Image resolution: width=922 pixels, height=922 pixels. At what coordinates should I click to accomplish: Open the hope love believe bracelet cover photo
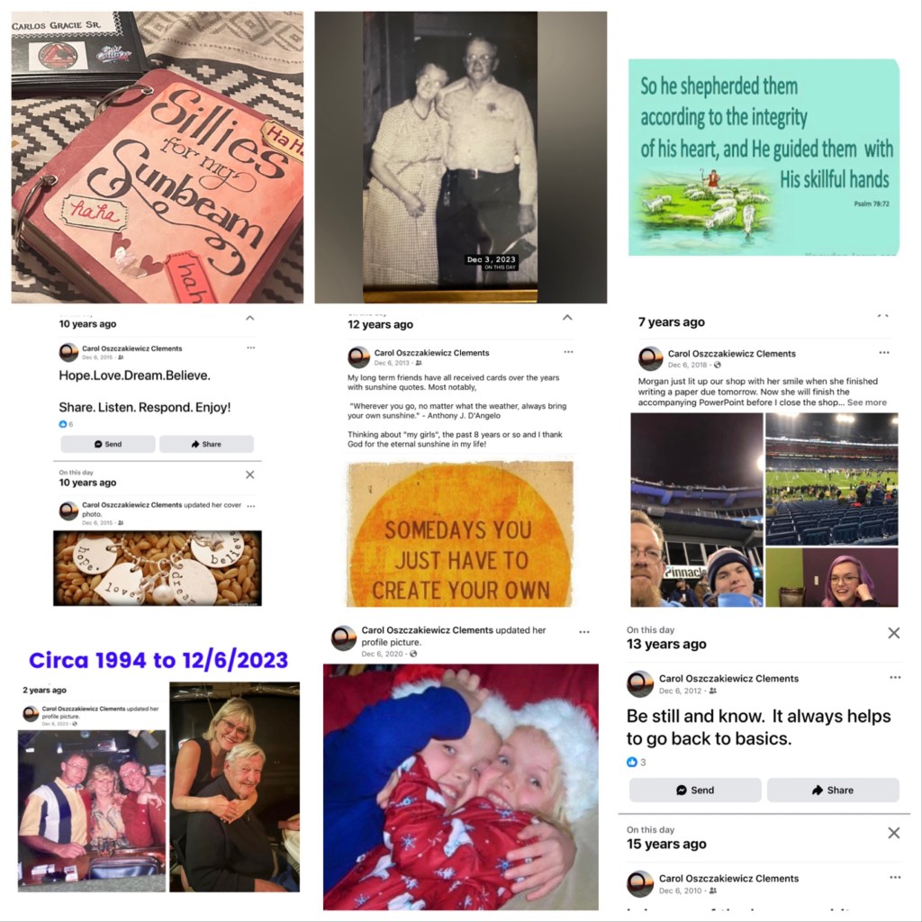tap(158, 568)
